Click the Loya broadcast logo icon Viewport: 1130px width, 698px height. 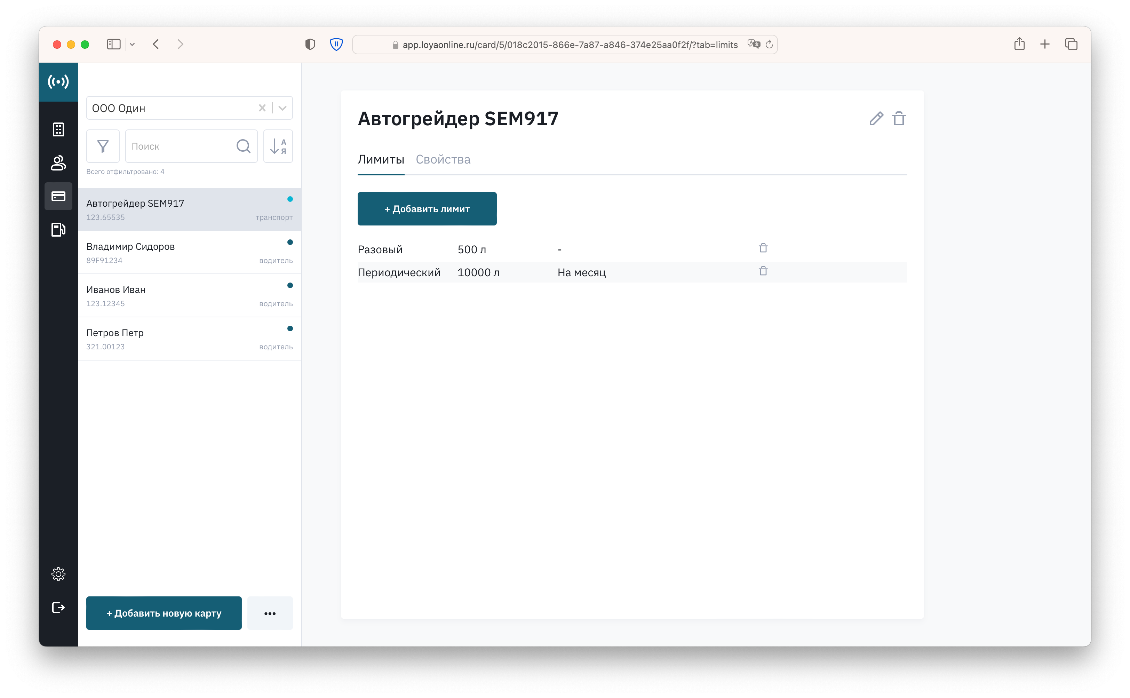(58, 82)
